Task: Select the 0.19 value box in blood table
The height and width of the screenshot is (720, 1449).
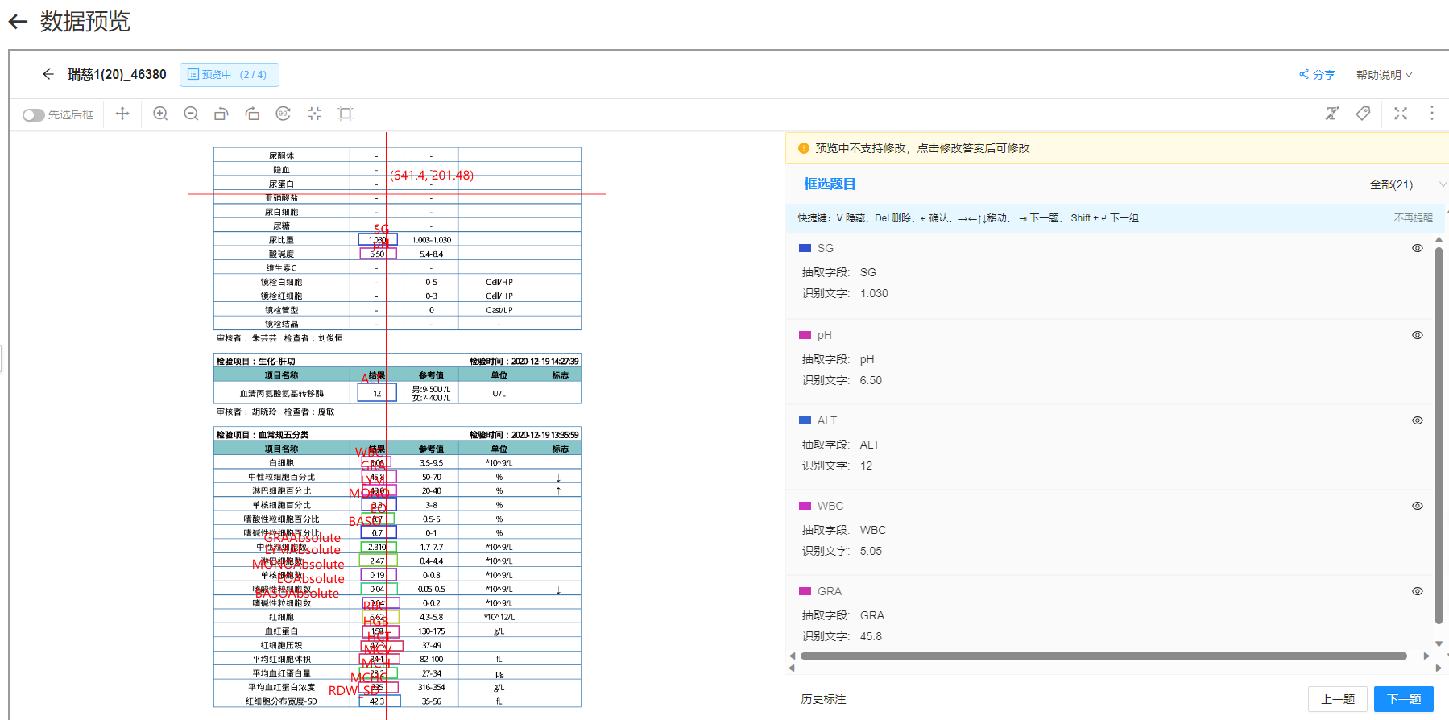Action: [x=378, y=575]
